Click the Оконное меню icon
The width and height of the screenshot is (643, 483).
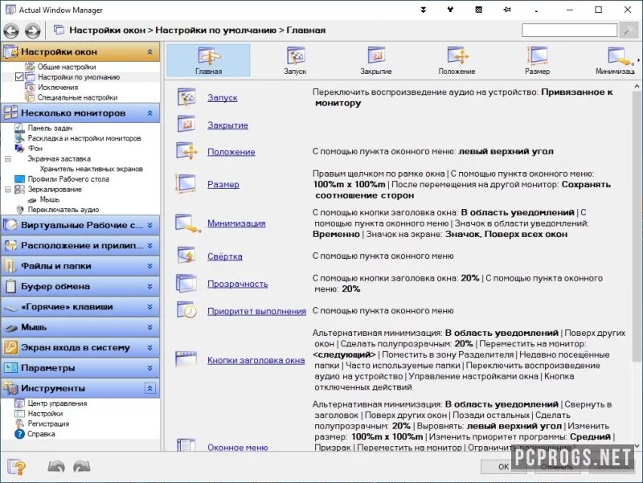(186, 445)
